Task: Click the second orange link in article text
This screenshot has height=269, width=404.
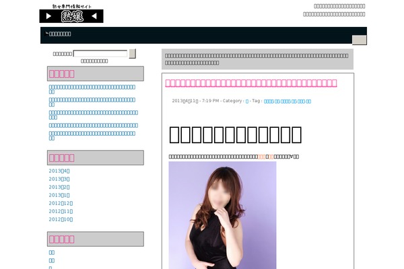Action: [271, 157]
